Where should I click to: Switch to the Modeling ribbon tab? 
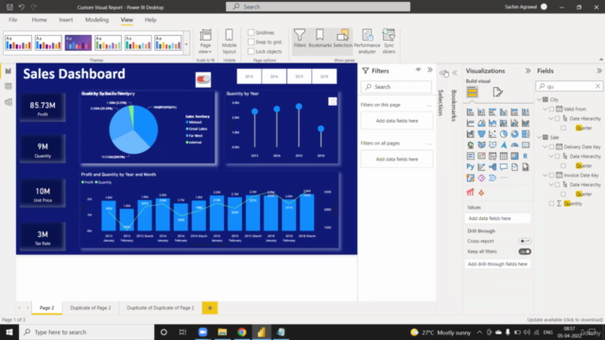tap(96, 20)
